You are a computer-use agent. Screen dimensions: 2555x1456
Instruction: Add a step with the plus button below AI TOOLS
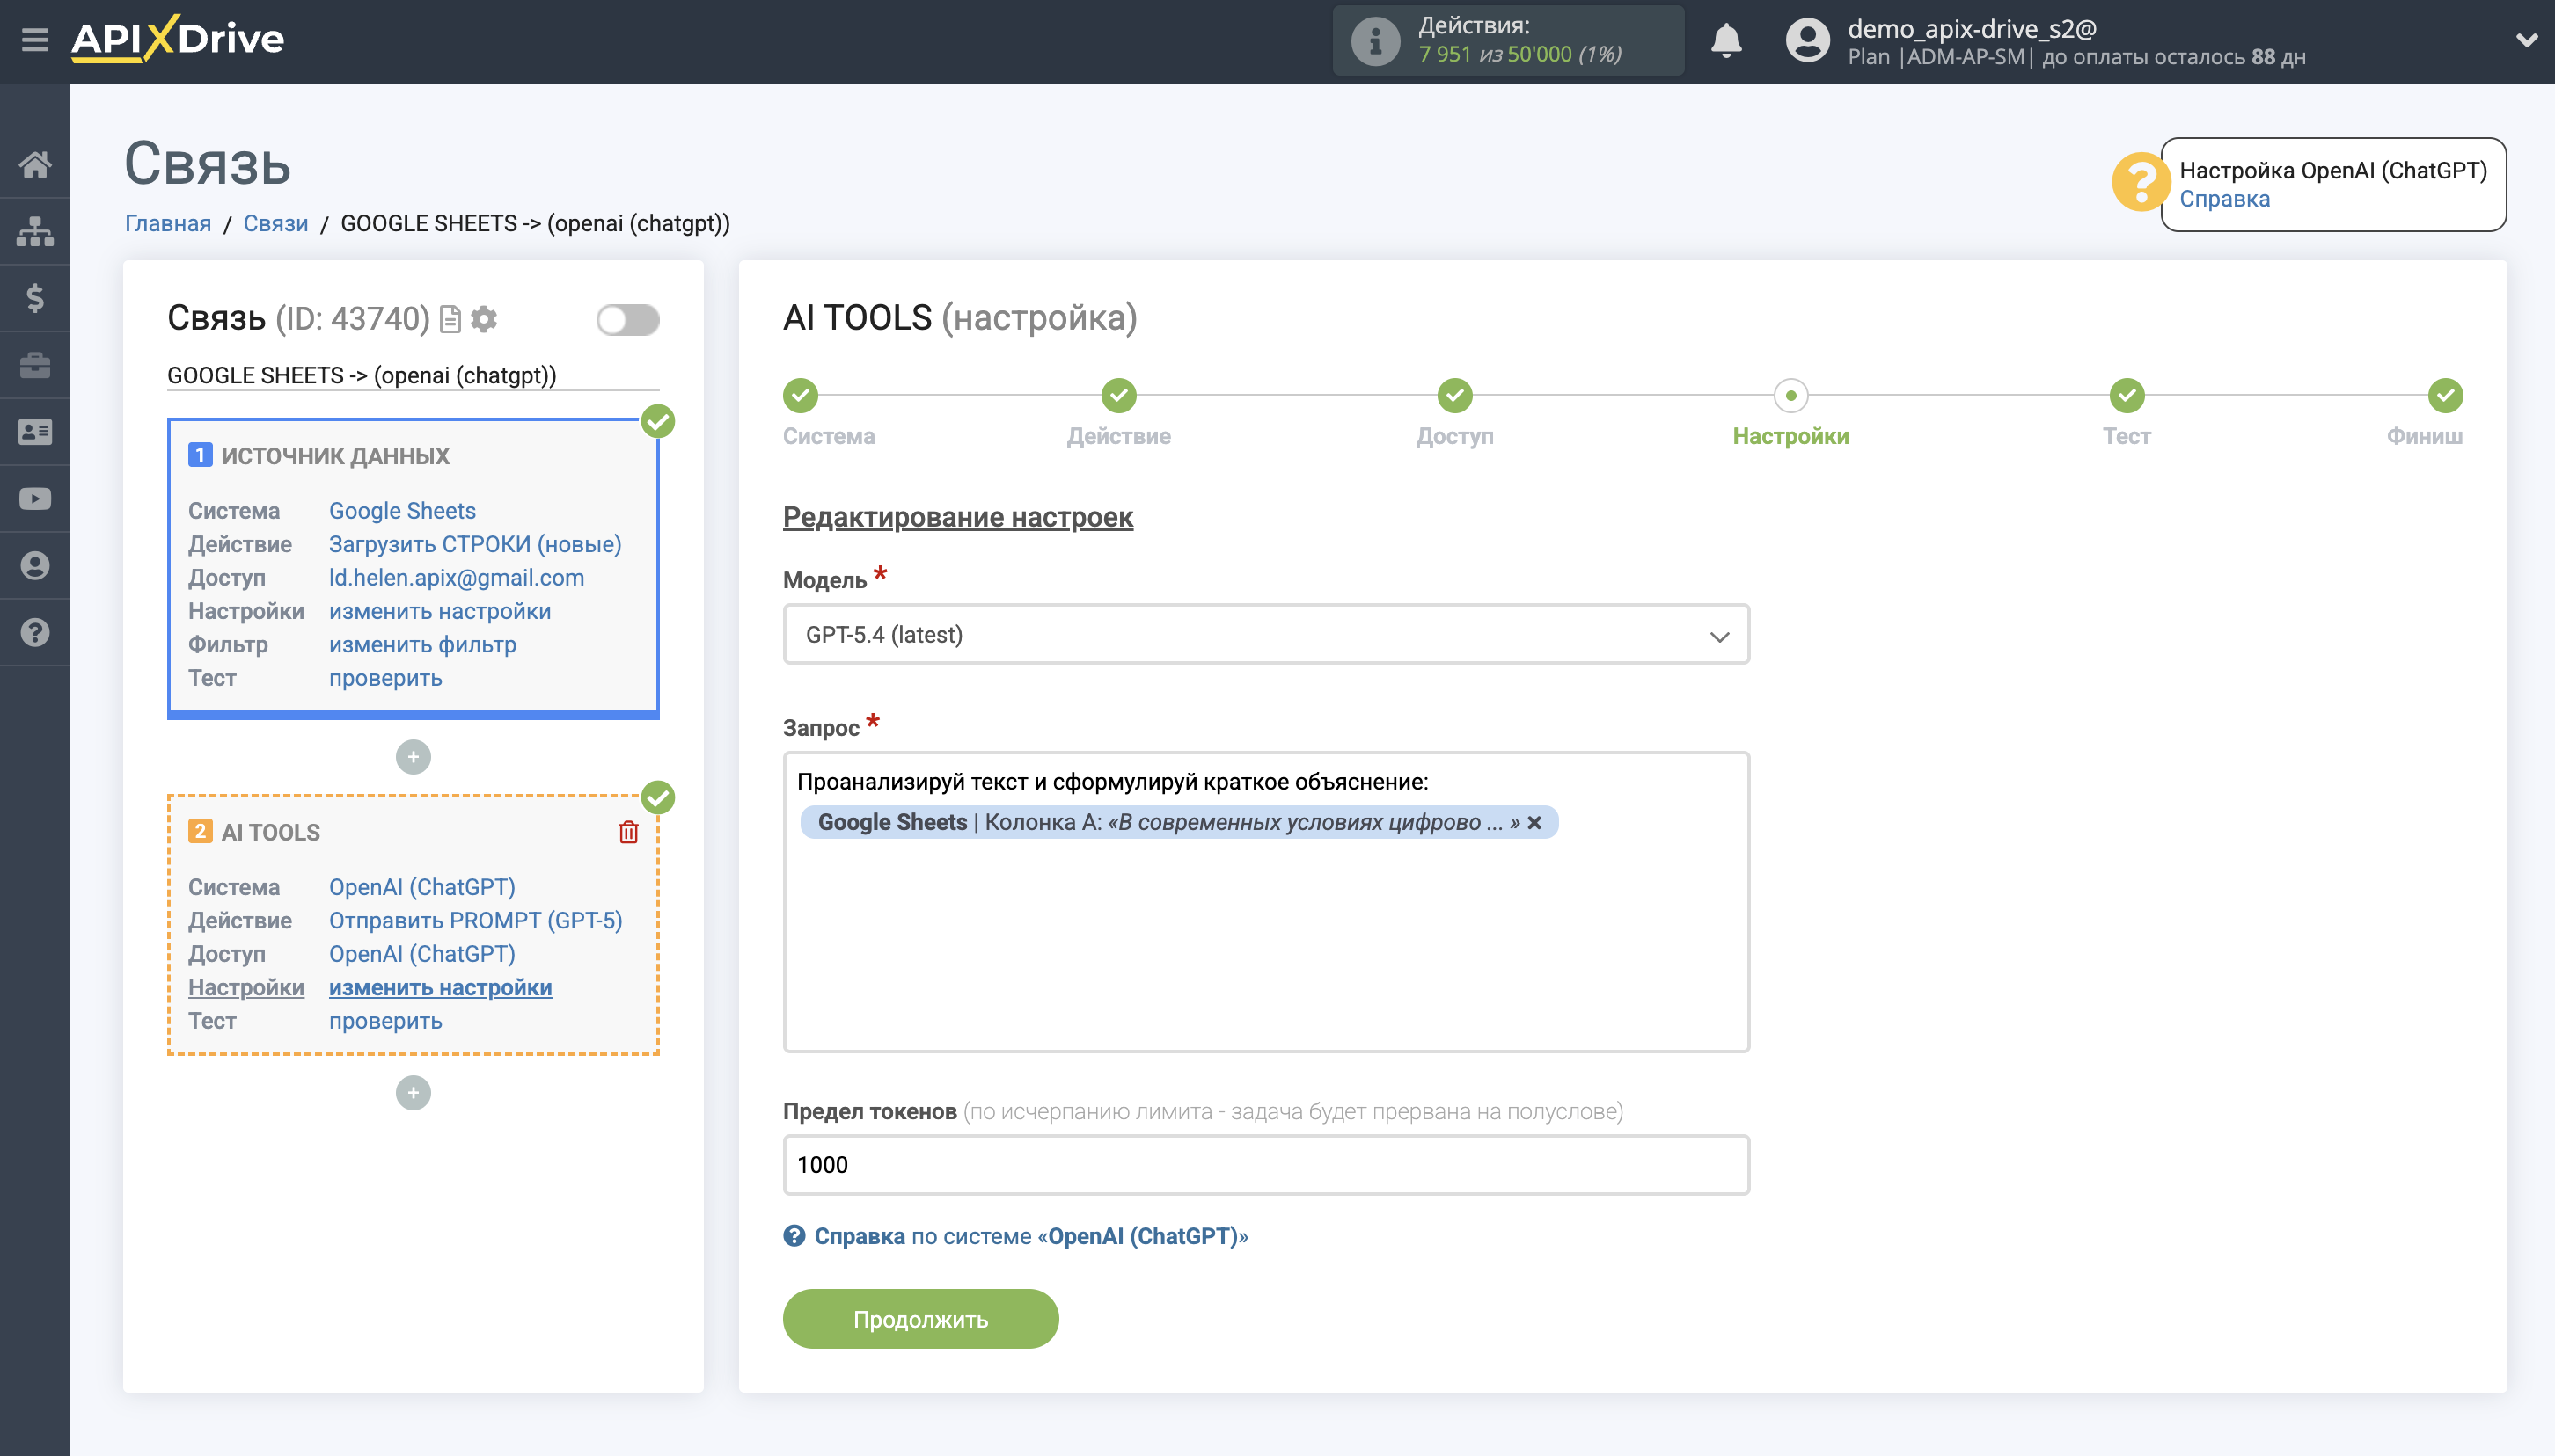coord(412,1092)
